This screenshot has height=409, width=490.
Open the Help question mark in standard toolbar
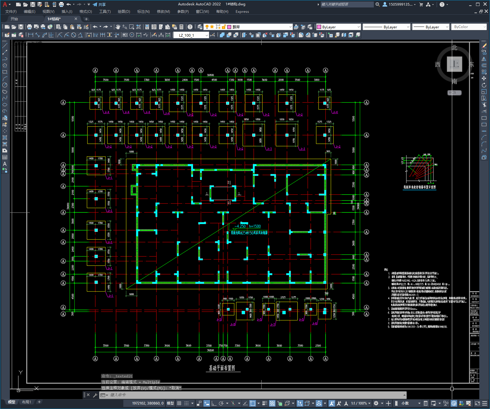pyautogui.click(x=190, y=27)
